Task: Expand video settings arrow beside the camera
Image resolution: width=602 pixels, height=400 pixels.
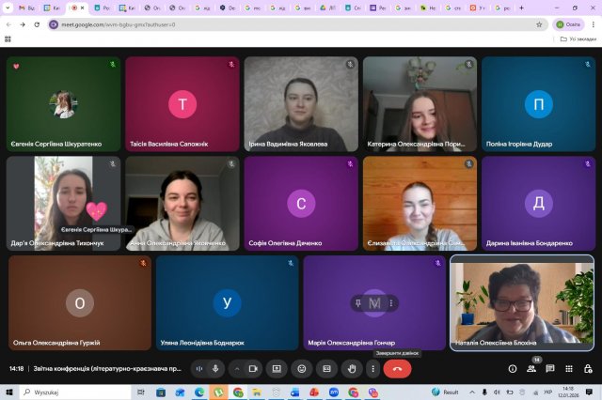Action: 236,369
